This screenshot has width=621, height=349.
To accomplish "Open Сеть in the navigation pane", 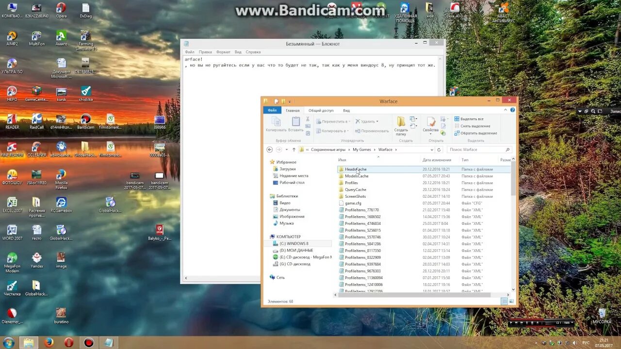I will (x=280, y=277).
